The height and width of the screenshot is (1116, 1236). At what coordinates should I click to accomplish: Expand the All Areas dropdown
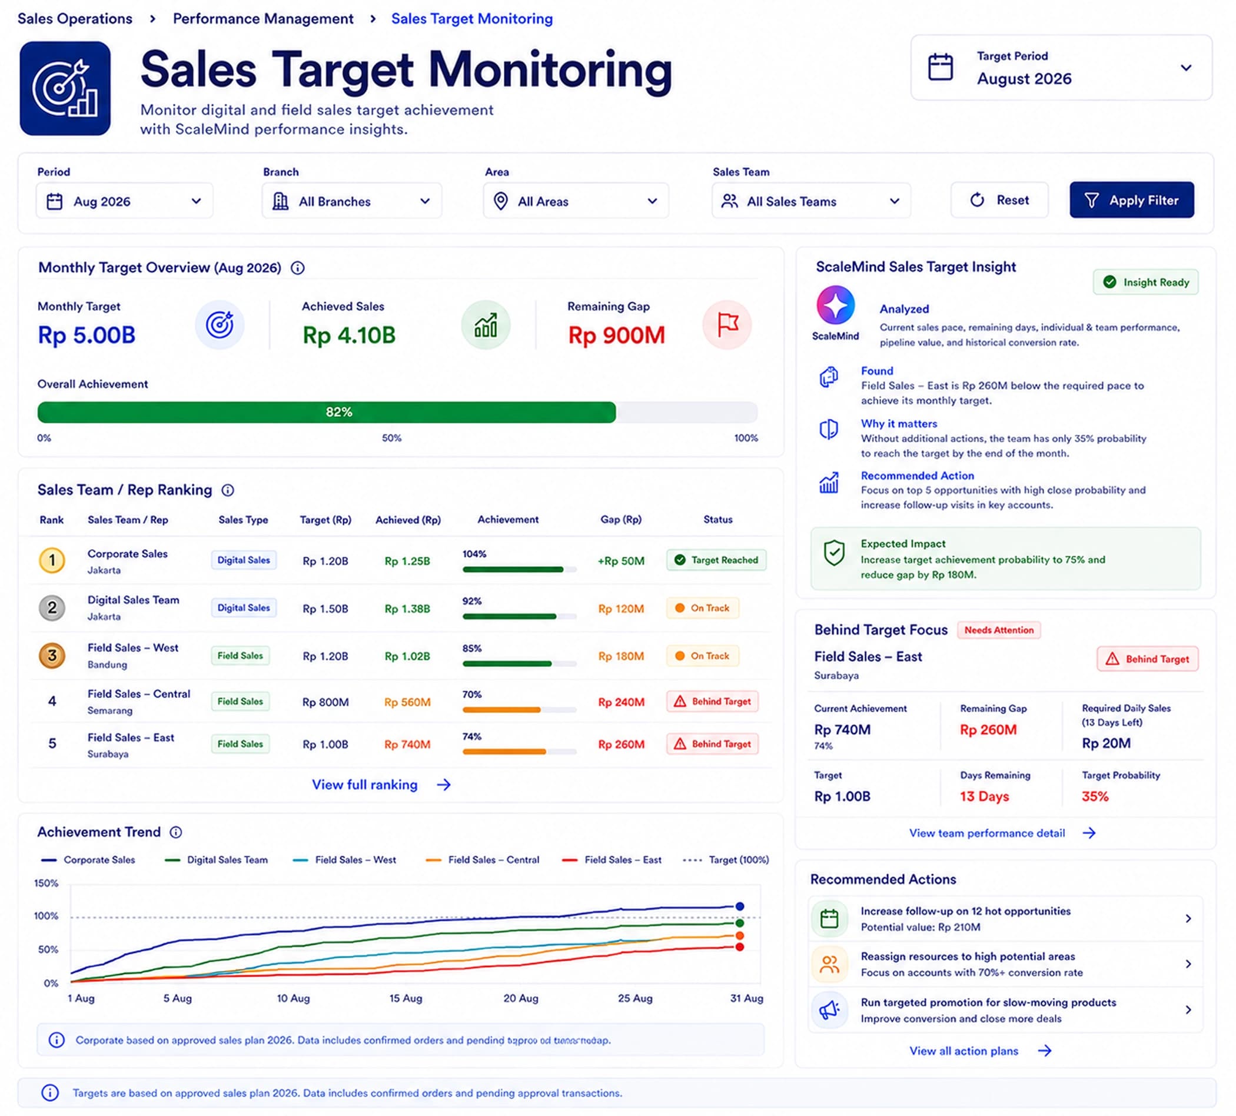coord(576,201)
